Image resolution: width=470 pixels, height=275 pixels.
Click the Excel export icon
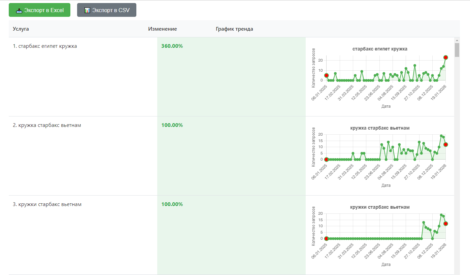click(19, 10)
